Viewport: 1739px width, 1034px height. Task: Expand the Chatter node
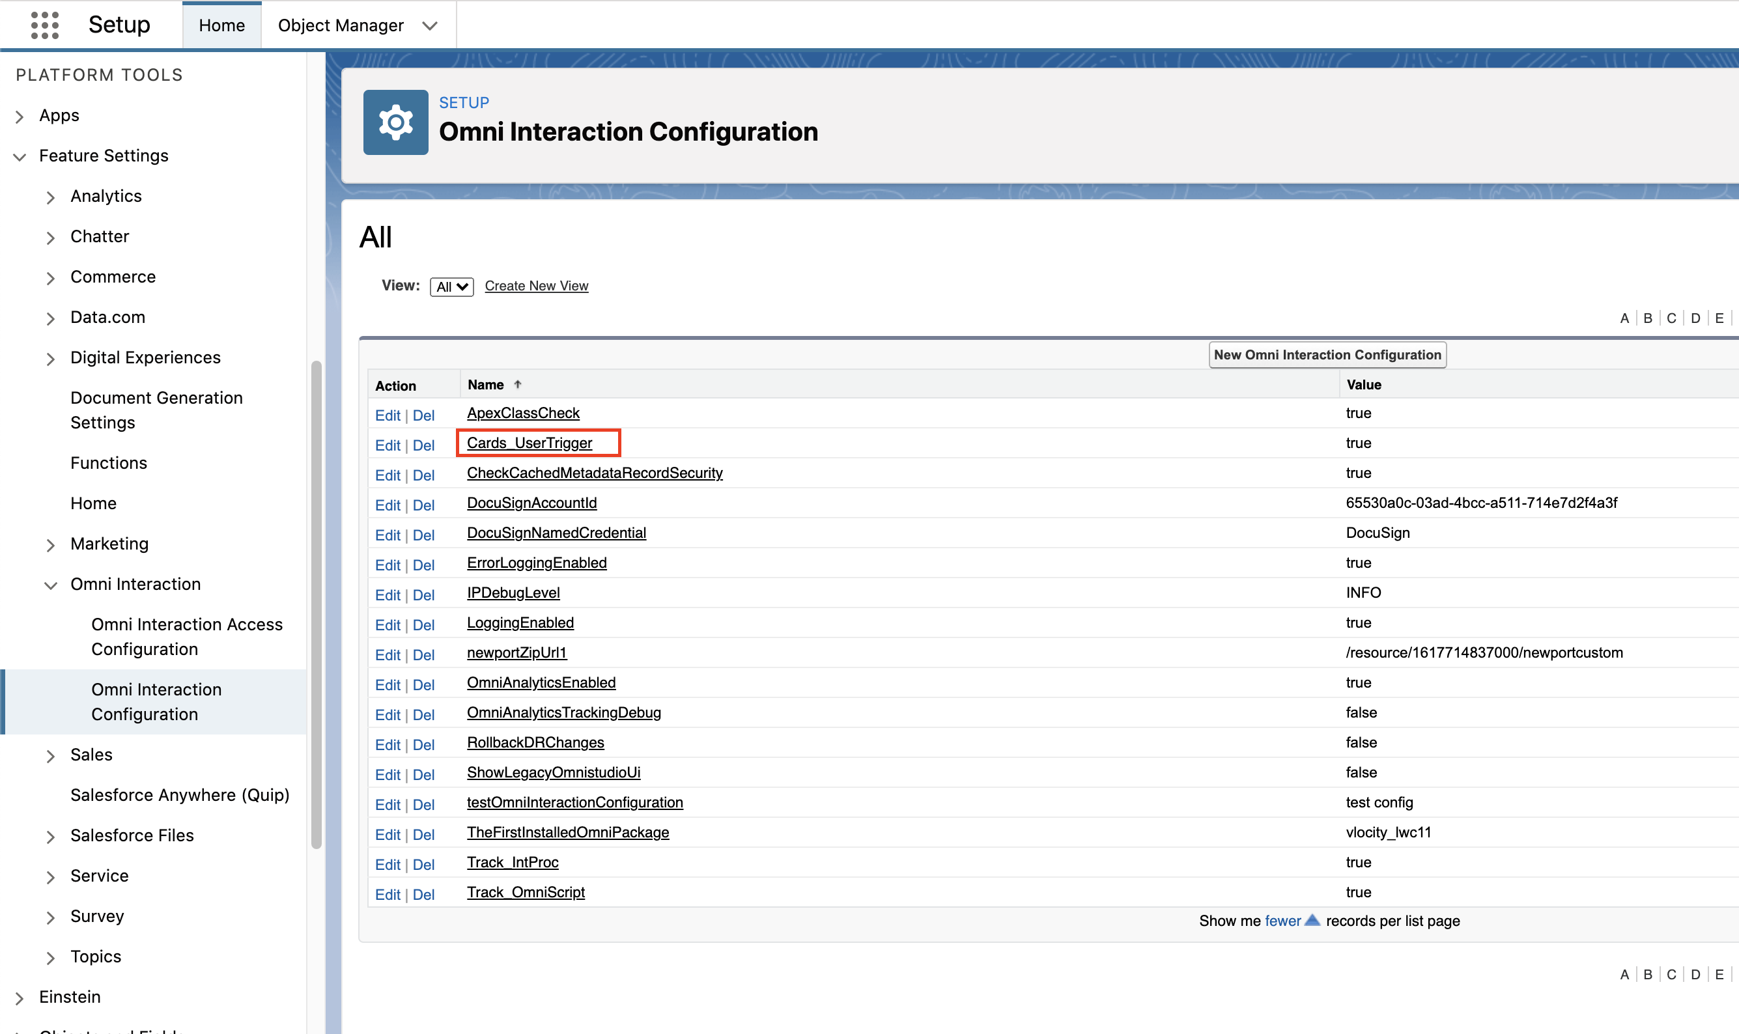pos(50,238)
